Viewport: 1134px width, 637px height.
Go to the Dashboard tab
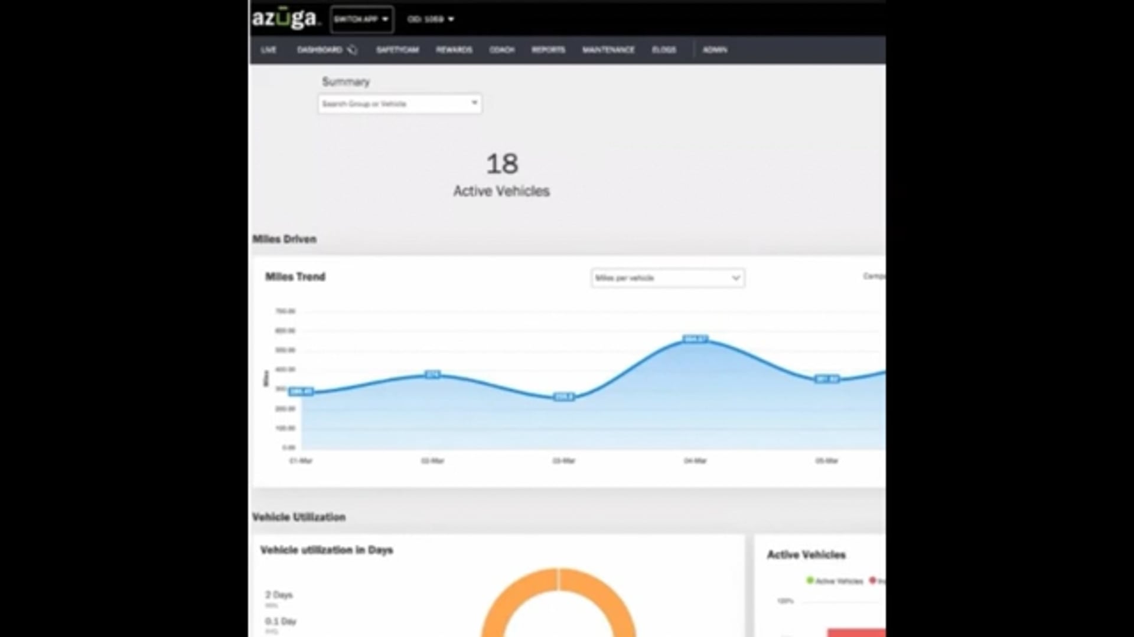(320, 50)
